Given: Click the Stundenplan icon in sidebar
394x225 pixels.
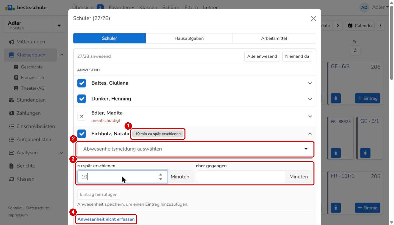Looking at the screenshot, I should point(11,100).
